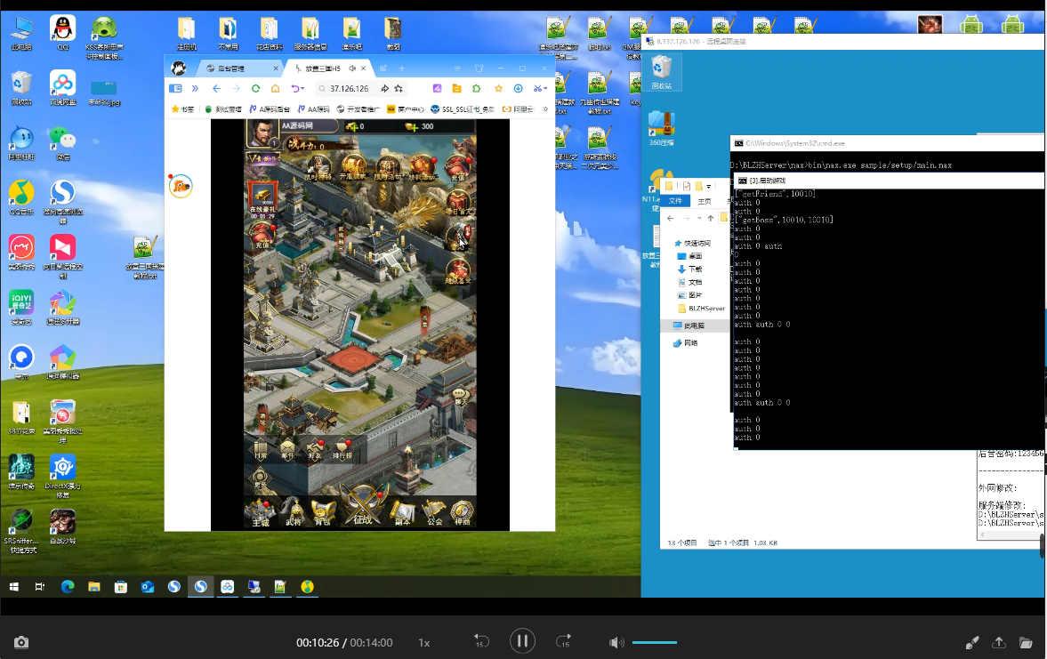This screenshot has width=1047, height=659.
Task: Open the 聊天 chat bubble in game
Action: 460,398
